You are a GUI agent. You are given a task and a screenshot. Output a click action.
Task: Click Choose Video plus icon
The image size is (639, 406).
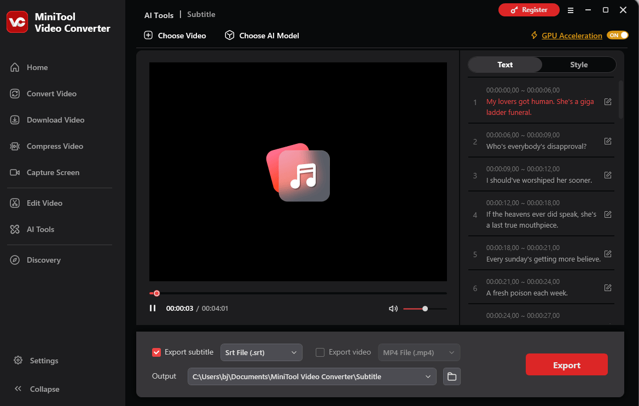(x=148, y=36)
